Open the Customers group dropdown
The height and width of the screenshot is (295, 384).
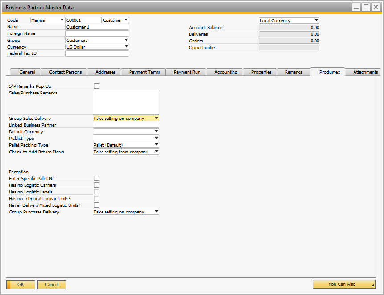coord(125,40)
